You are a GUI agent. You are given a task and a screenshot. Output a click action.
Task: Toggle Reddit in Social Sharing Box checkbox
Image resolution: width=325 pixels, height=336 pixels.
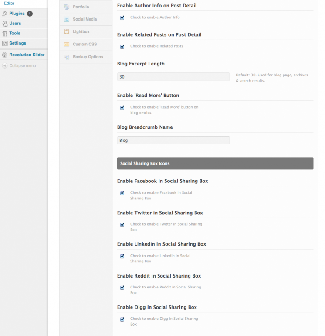pos(122,288)
